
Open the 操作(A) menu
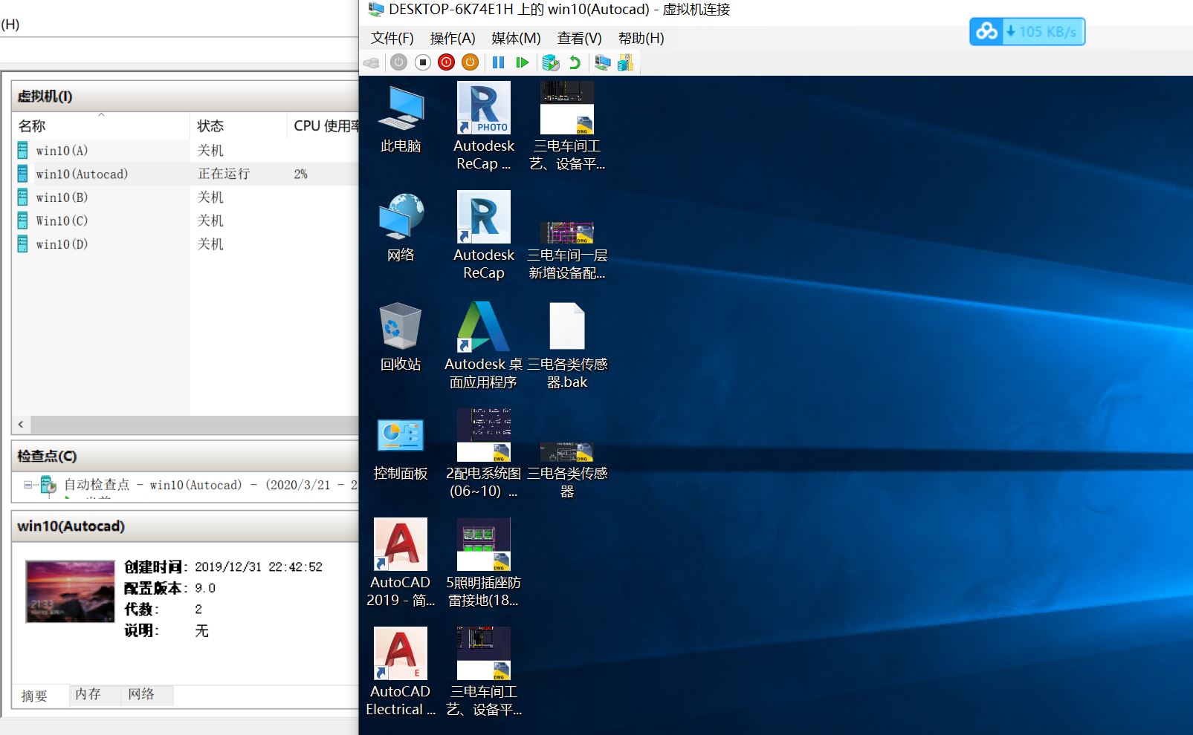pyautogui.click(x=452, y=38)
